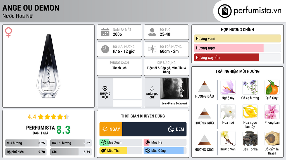Click the Hương đầu pyramid icon

[204, 87]
